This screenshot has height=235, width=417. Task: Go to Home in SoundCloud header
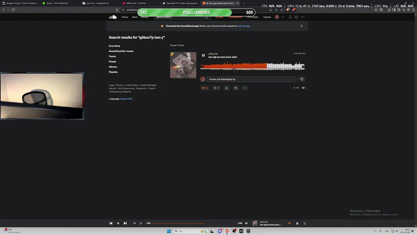point(125,17)
